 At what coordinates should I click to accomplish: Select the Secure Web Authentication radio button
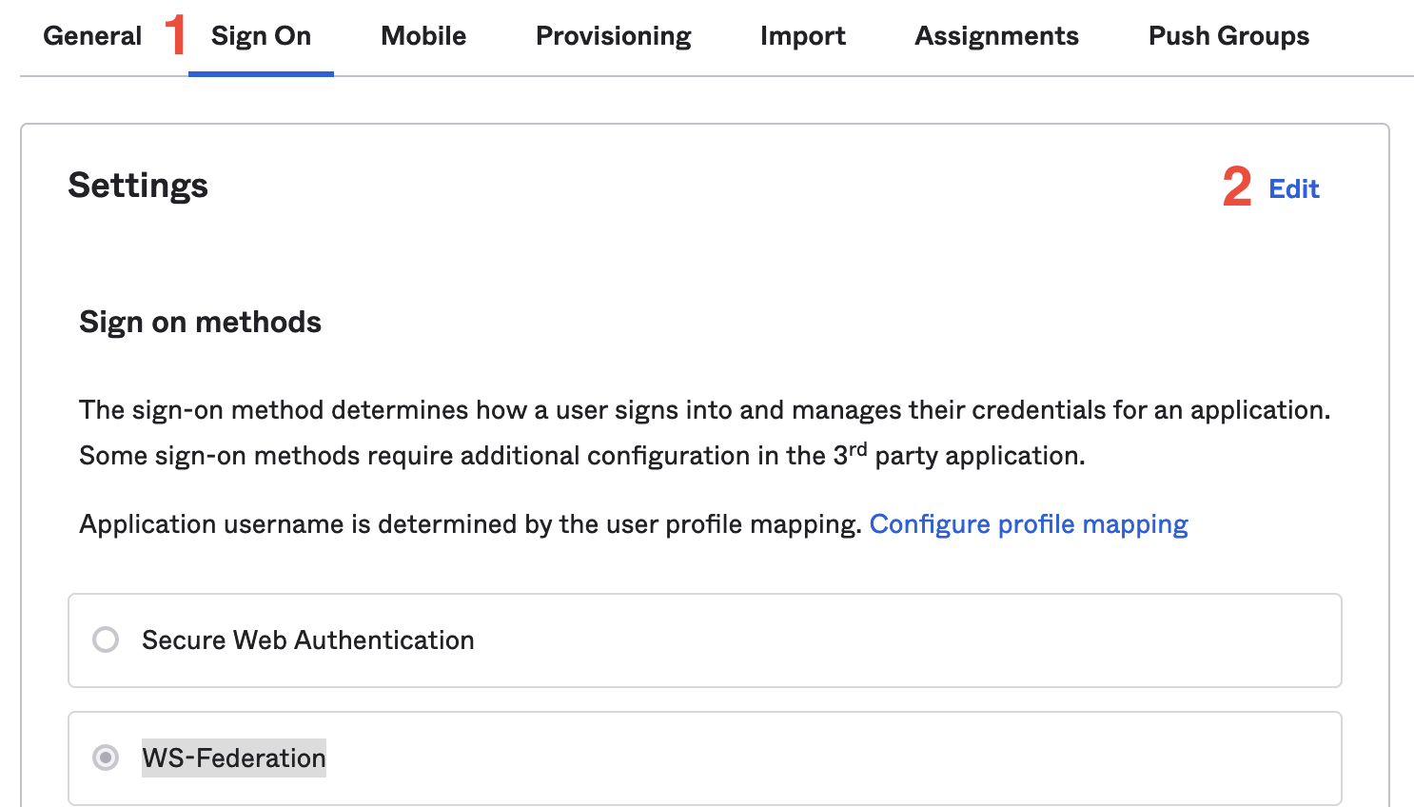click(x=106, y=640)
